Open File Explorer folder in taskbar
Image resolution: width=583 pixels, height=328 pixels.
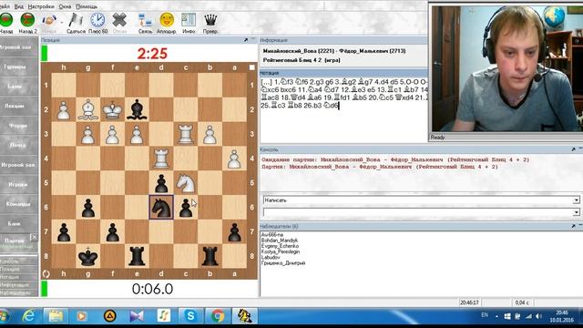(x=56, y=316)
